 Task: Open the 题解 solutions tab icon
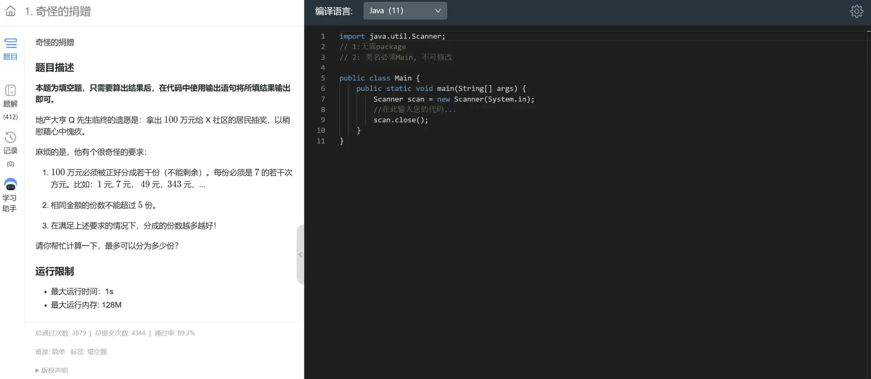pyautogui.click(x=10, y=90)
